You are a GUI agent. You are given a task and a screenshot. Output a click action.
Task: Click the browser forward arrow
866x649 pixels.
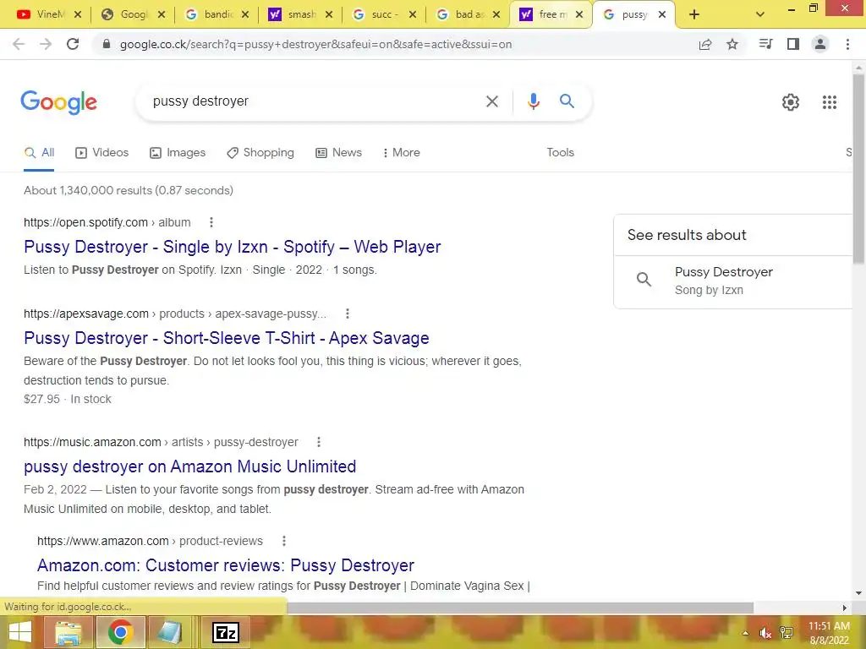pos(46,44)
